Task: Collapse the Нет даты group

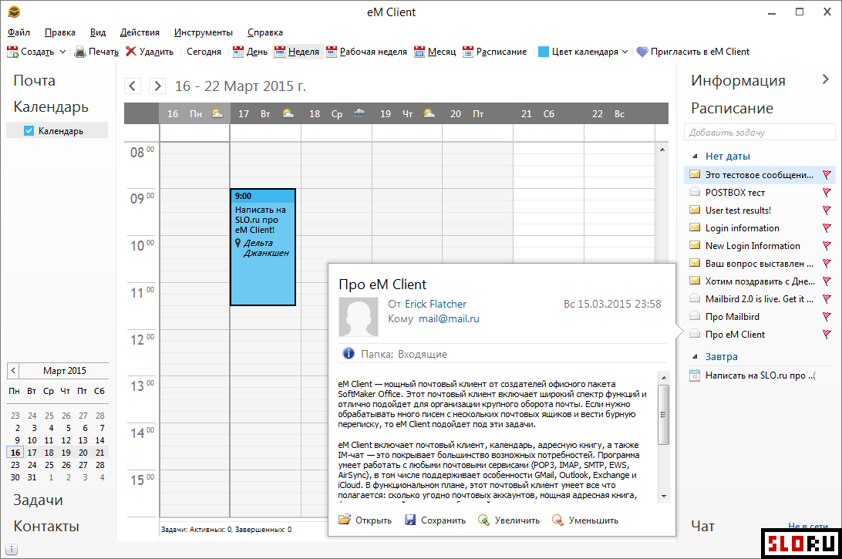Action: coord(695,157)
